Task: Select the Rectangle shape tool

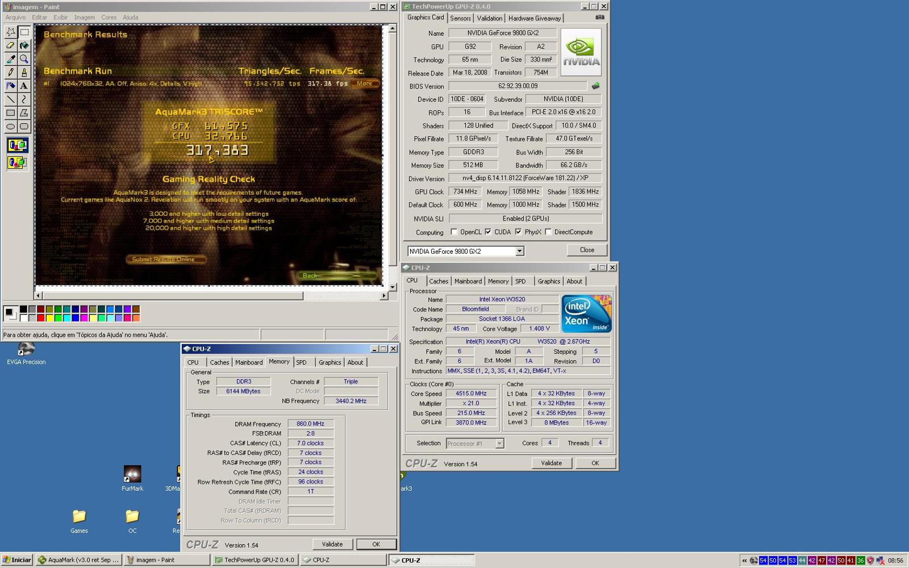Action: [x=11, y=114]
